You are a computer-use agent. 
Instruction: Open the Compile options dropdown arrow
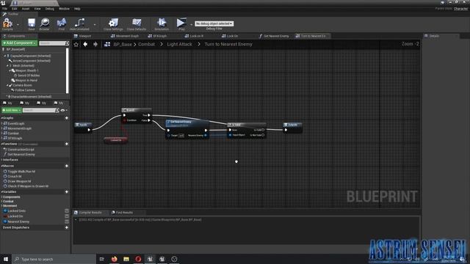tap(18, 24)
